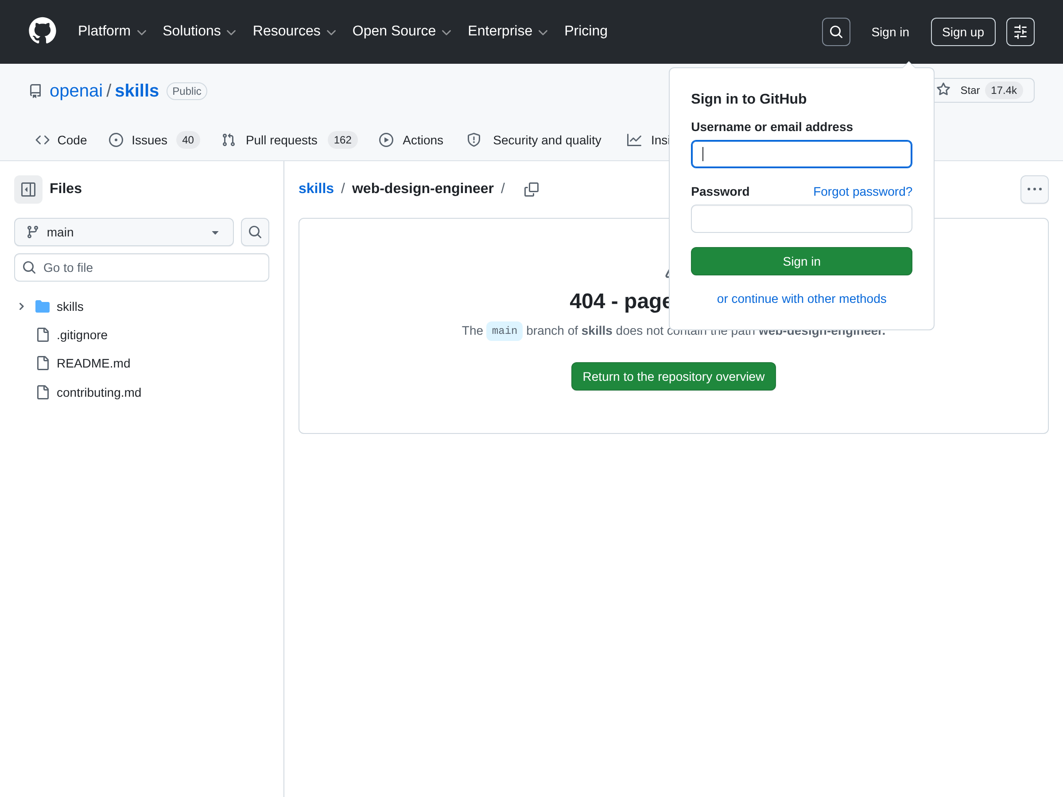Expand the Open Source menu
Image resolution: width=1063 pixels, height=797 pixels.
click(x=401, y=31)
